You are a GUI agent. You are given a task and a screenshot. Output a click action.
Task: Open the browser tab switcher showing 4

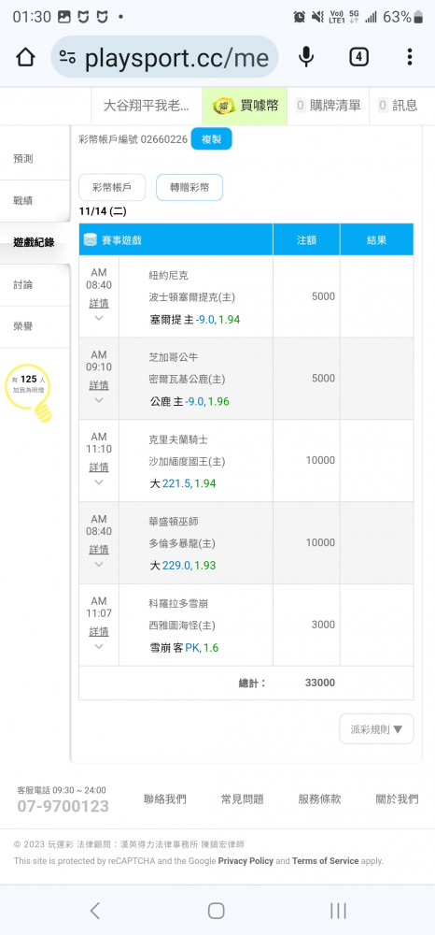pos(358,57)
